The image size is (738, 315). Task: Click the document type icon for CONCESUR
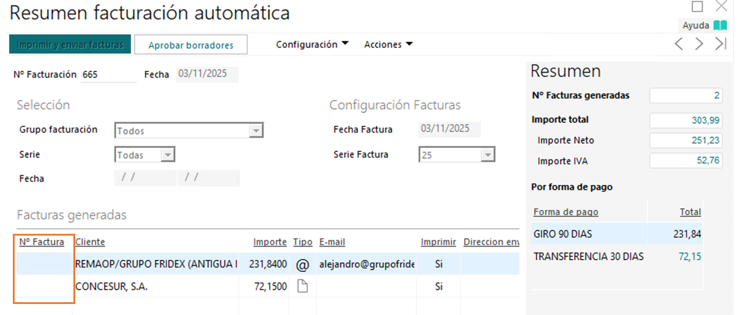pos(301,286)
